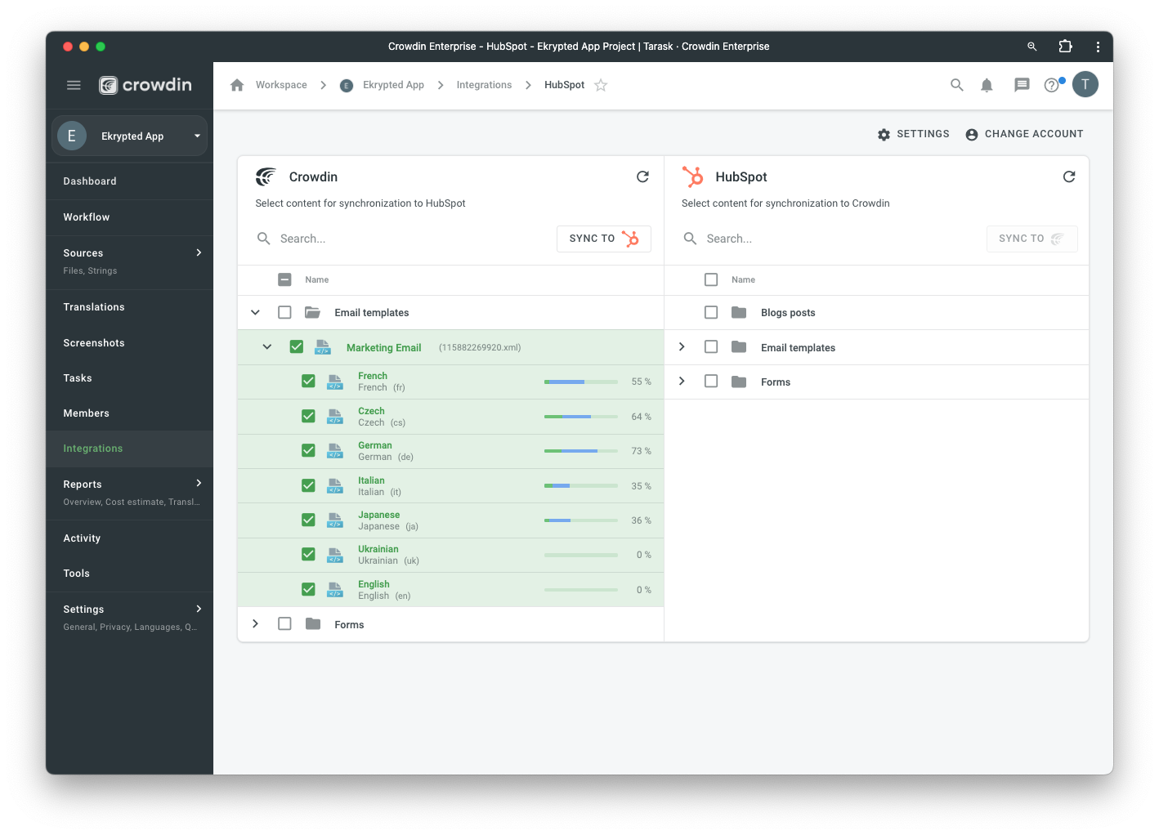The height and width of the screenshot is (835, 1159).
Task: Click the Japanese file icon
Action: pyautogui.click(x=335, y=520)
